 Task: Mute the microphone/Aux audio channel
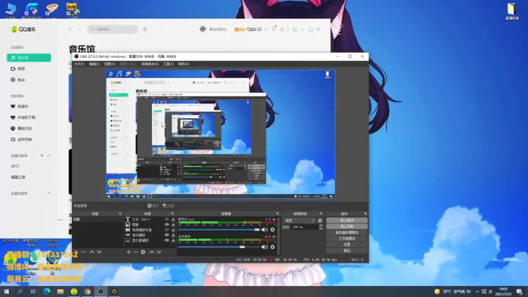click(265, 230)
